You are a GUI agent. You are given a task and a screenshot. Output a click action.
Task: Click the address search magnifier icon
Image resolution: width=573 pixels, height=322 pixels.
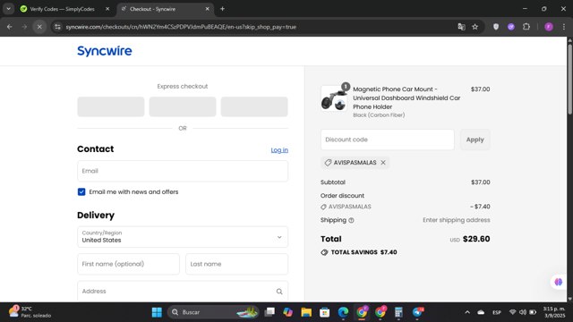(x=279, y=292)
